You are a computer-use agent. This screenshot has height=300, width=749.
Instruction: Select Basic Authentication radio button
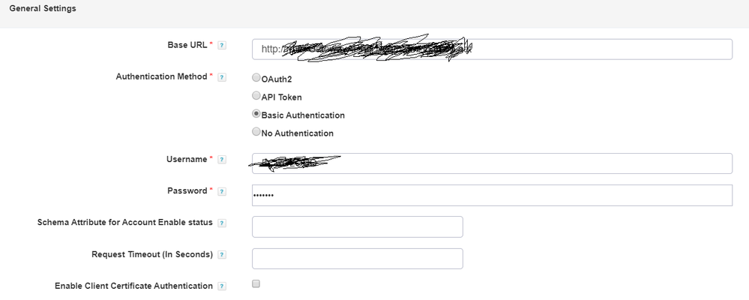(x=256, y=115)
